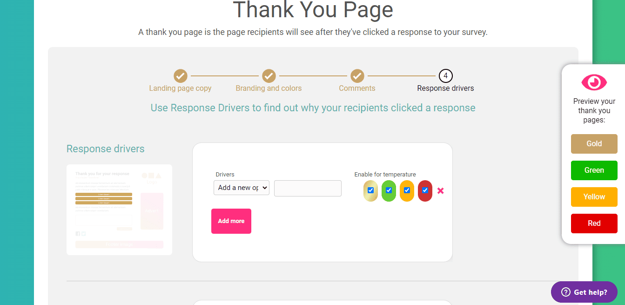Go to Landing page copy step
This screenshot has height=305, width=625.
tap(180, 88)
